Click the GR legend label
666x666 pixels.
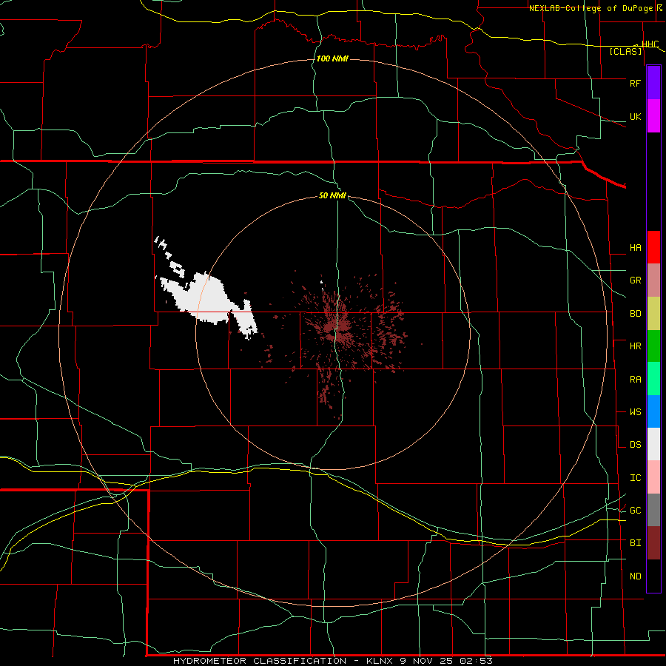pos(635,280)
